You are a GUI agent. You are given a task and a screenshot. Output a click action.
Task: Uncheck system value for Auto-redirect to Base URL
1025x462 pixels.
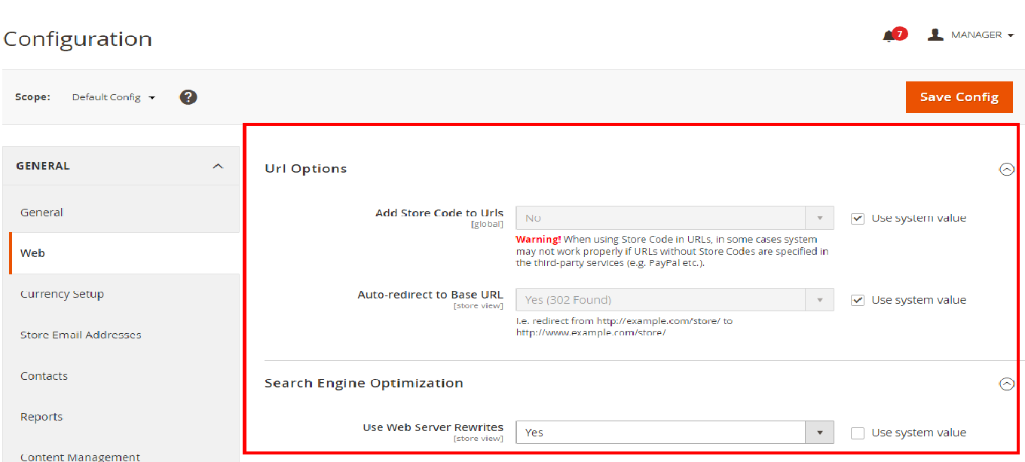857,300
